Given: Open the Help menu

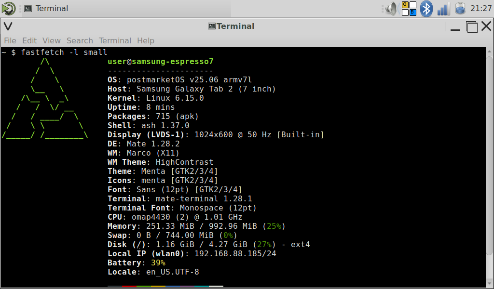Looking at the screenshot, I should pos(146,40).
